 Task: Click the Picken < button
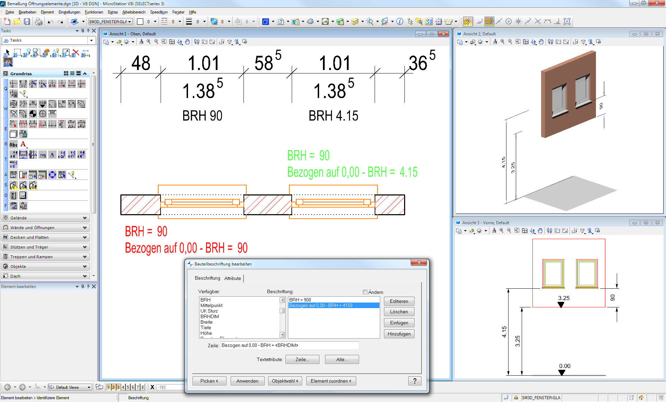point(209,381)
